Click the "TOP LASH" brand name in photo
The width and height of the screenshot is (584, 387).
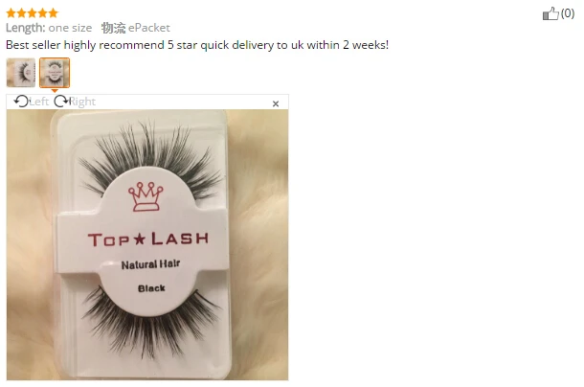(x=148, y=239)
